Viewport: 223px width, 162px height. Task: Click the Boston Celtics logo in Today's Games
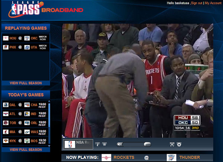point(27,141)
